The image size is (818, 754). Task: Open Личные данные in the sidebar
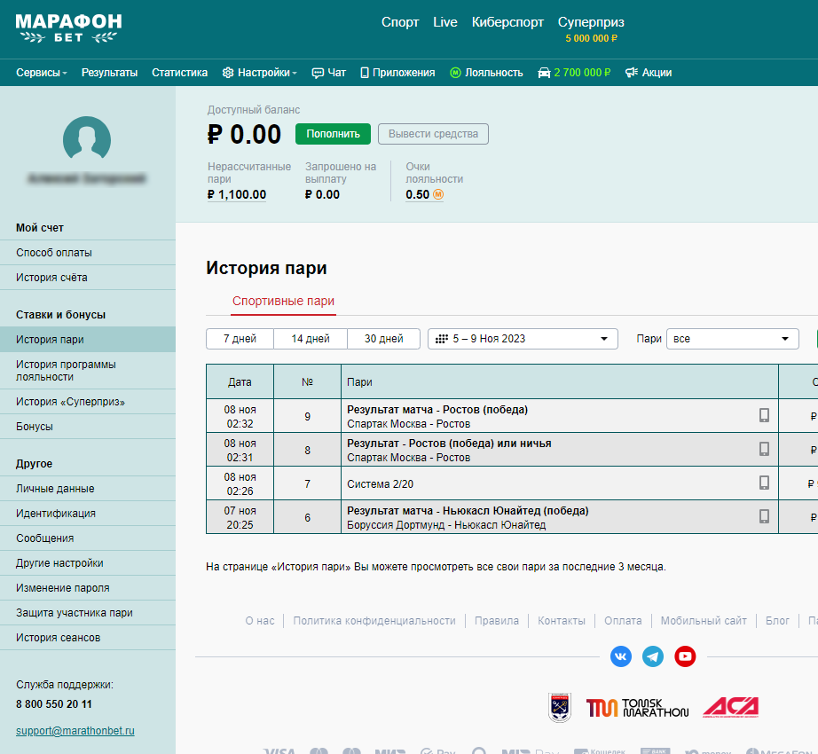point(88,489)
